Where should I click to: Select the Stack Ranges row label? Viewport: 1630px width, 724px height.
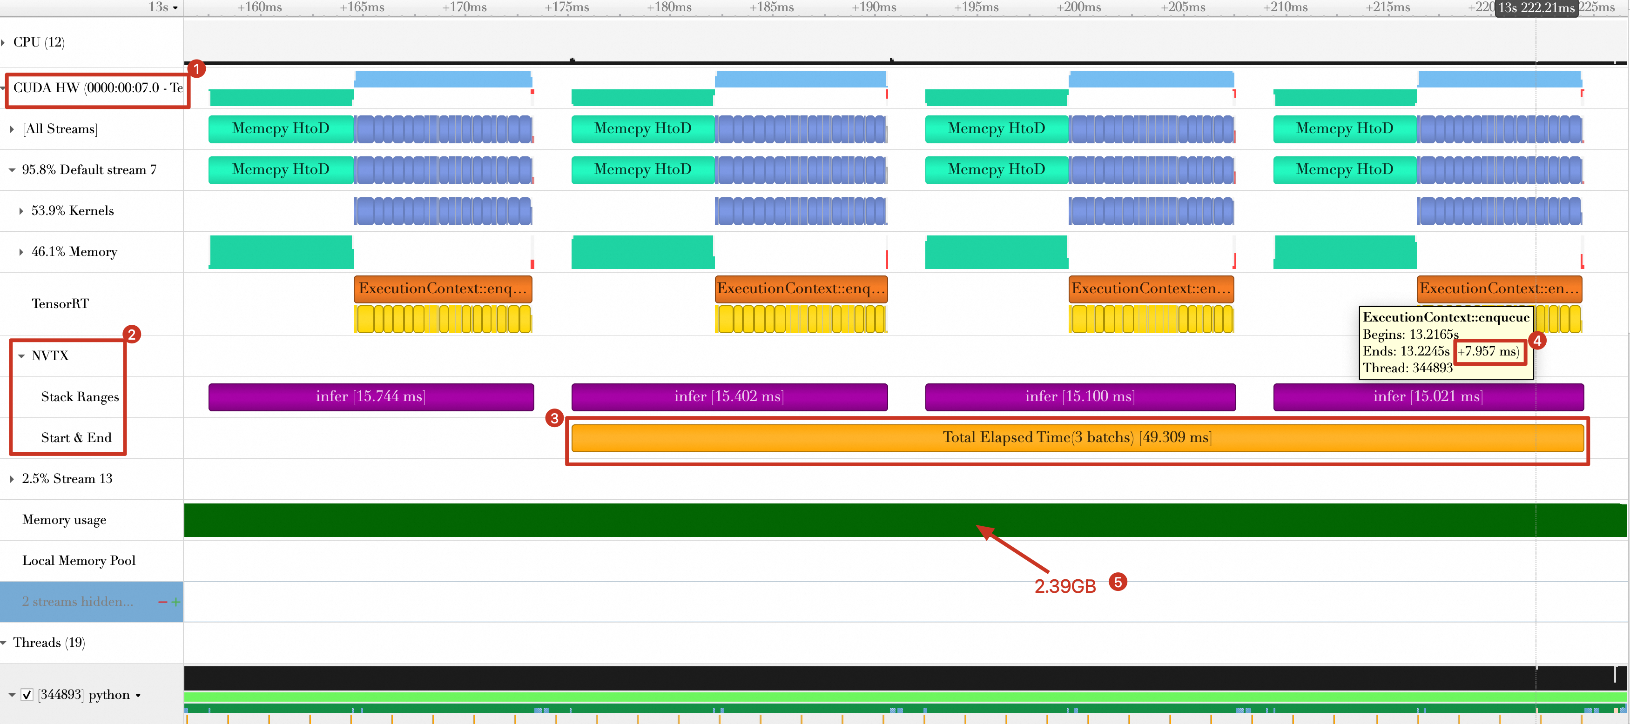click(x=80, y=397)
